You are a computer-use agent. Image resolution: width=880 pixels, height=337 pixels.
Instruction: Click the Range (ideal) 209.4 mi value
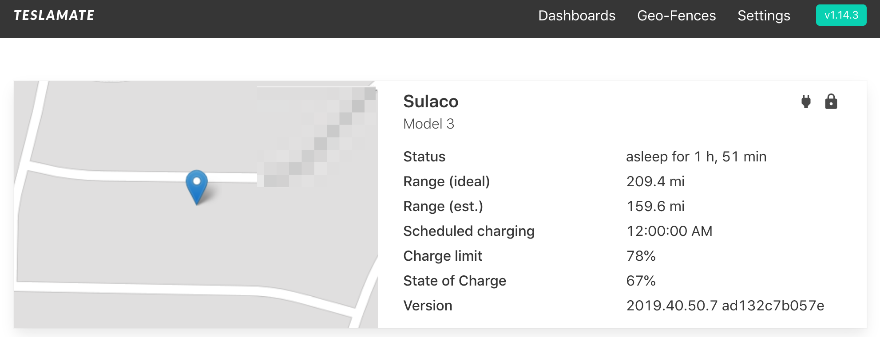click(x=655, y=181)
